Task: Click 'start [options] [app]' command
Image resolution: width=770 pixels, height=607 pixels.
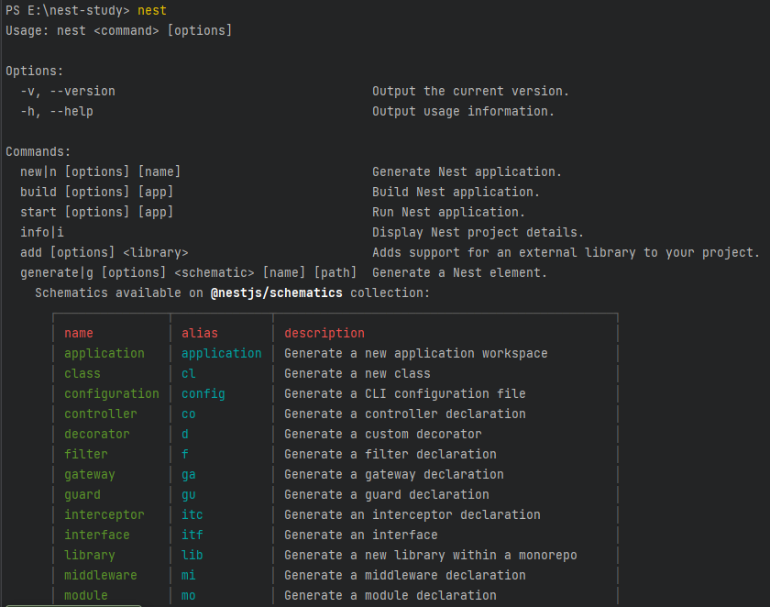Action: tap(97, 212)
